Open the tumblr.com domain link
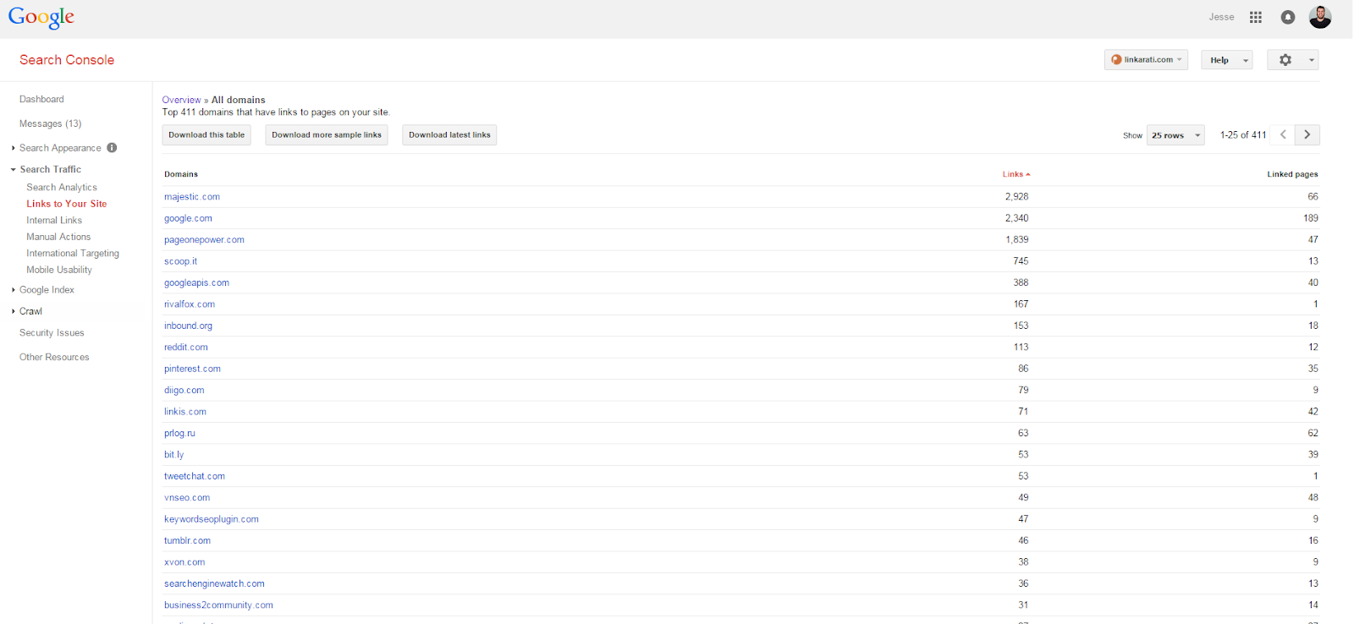The height and width of the screenshot is (624, 1354). point(187,541)
